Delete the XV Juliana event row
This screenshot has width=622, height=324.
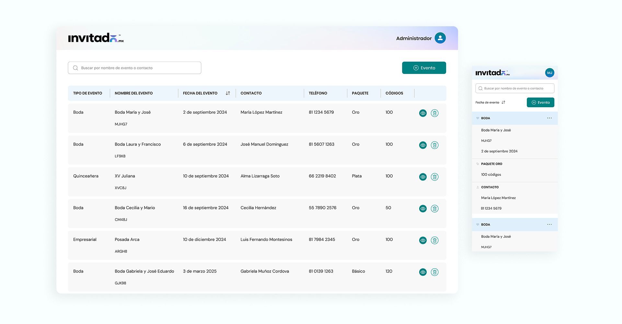434,177
